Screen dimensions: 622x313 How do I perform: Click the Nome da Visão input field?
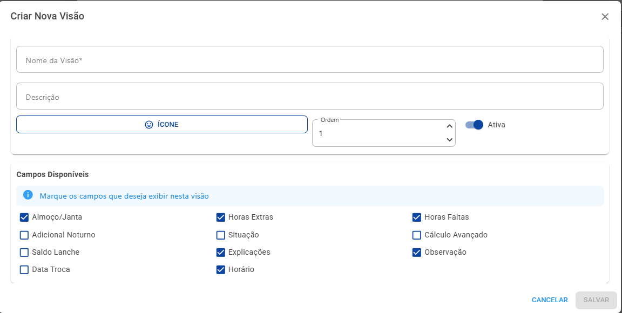point(310,59)
